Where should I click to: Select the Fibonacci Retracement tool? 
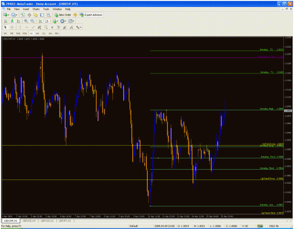(x=46, y=27)
